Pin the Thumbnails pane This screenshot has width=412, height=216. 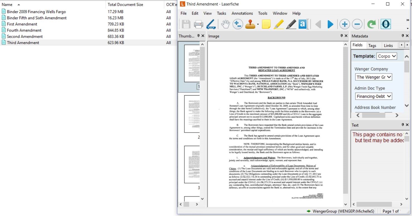point(199,36)
